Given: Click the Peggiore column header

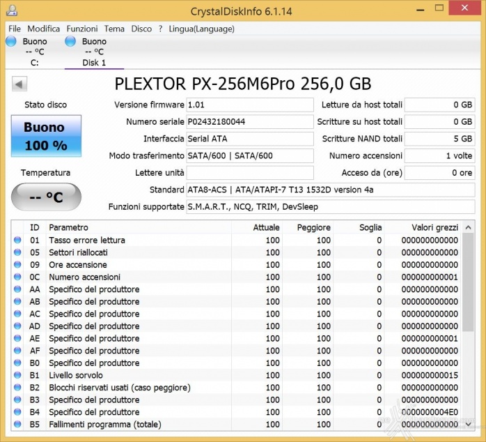Looking at the screenshot, I should click(x=308, y=227).
